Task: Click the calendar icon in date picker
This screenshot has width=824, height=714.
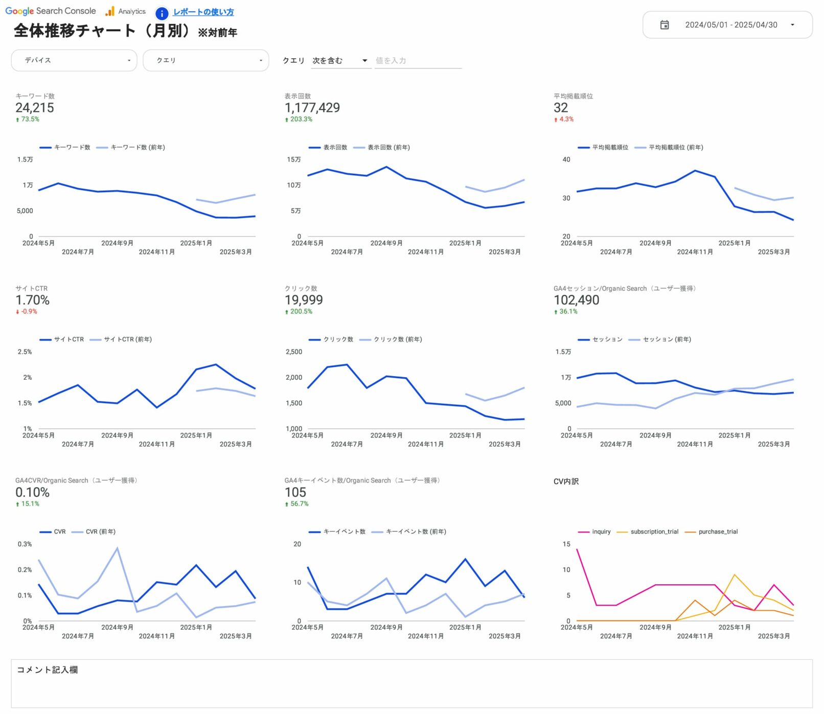Action: 664,25
